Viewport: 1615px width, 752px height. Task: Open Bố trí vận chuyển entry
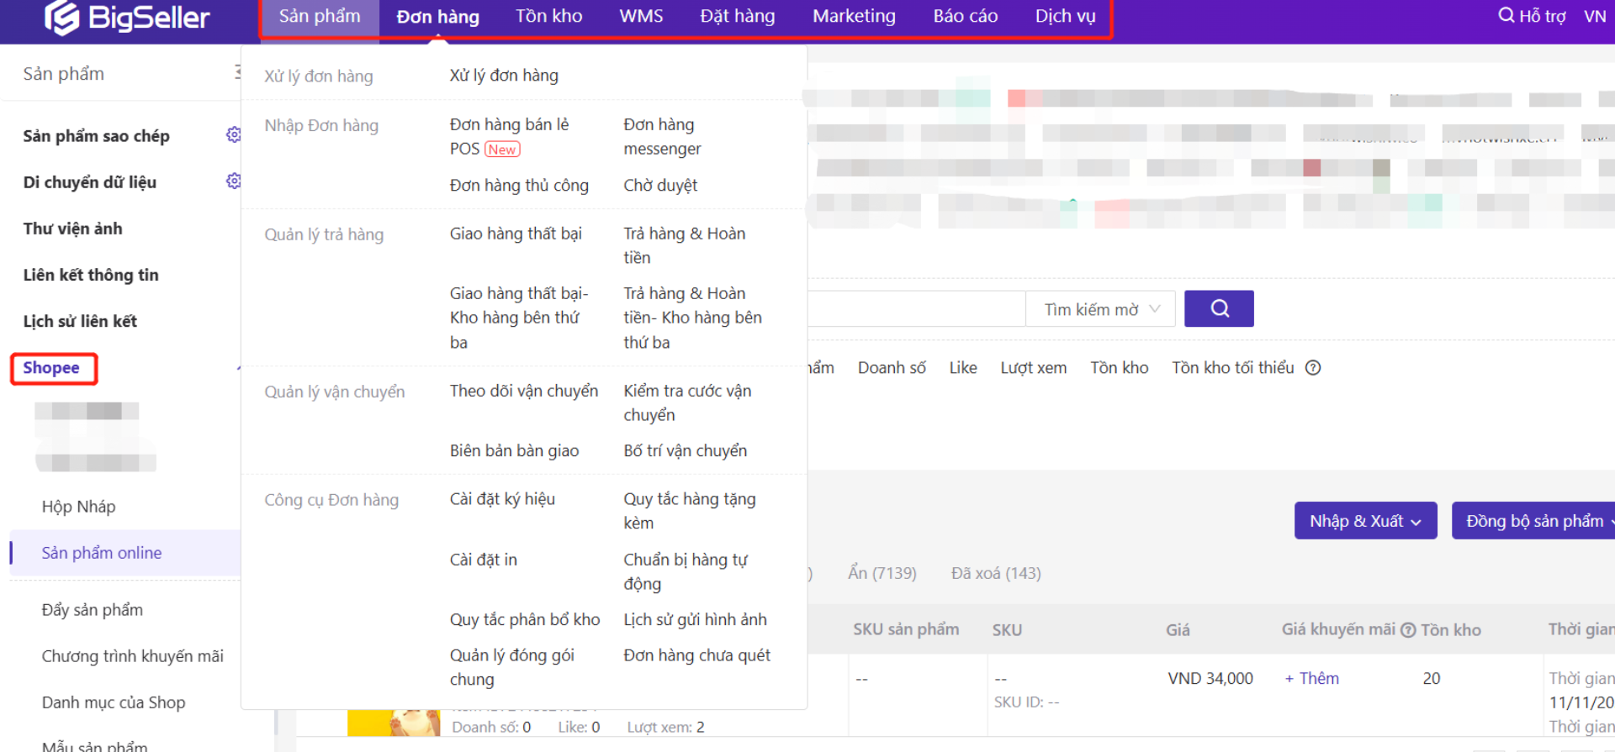pyautogui.click(x=686, y=451)
